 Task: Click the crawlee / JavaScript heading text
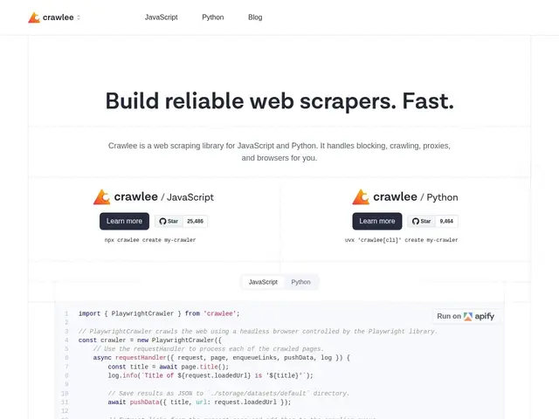164,197
